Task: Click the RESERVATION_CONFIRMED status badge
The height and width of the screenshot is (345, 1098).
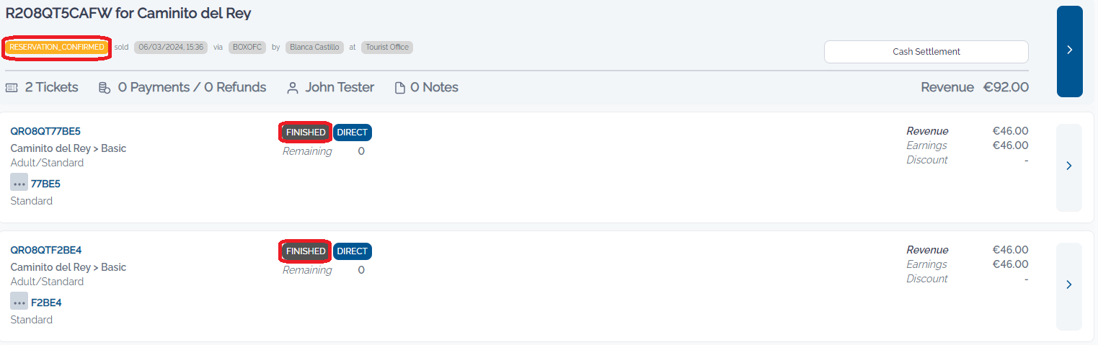Action: pyautogui.click(x=57, y=47)
